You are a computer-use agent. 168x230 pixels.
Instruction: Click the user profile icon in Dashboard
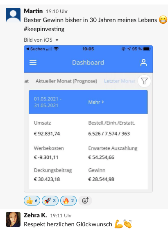[143, 63]
